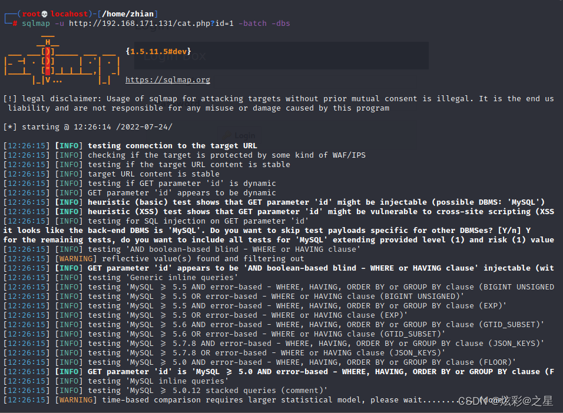Click '5.5 OR error-based (BIGINT UNSIGNED)' line
The width and height of the screenshot is (563, 413).
point(234,296)
